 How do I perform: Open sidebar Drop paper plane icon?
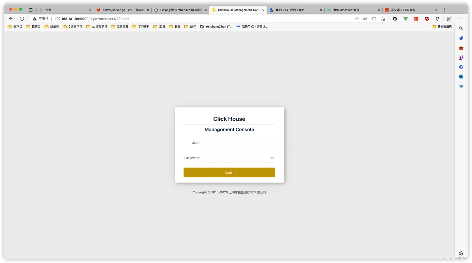[x=461, y=86]
